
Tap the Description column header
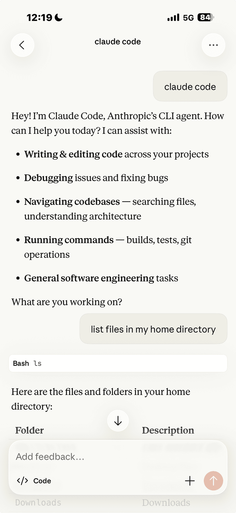(x=168, y=430)
